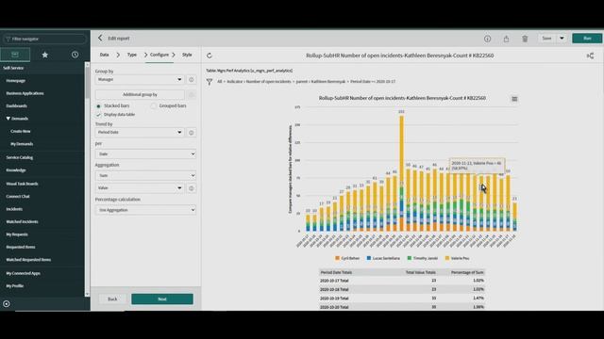Show history clock tab in navigator
604x339 pixels.
[x=75, y=55]
